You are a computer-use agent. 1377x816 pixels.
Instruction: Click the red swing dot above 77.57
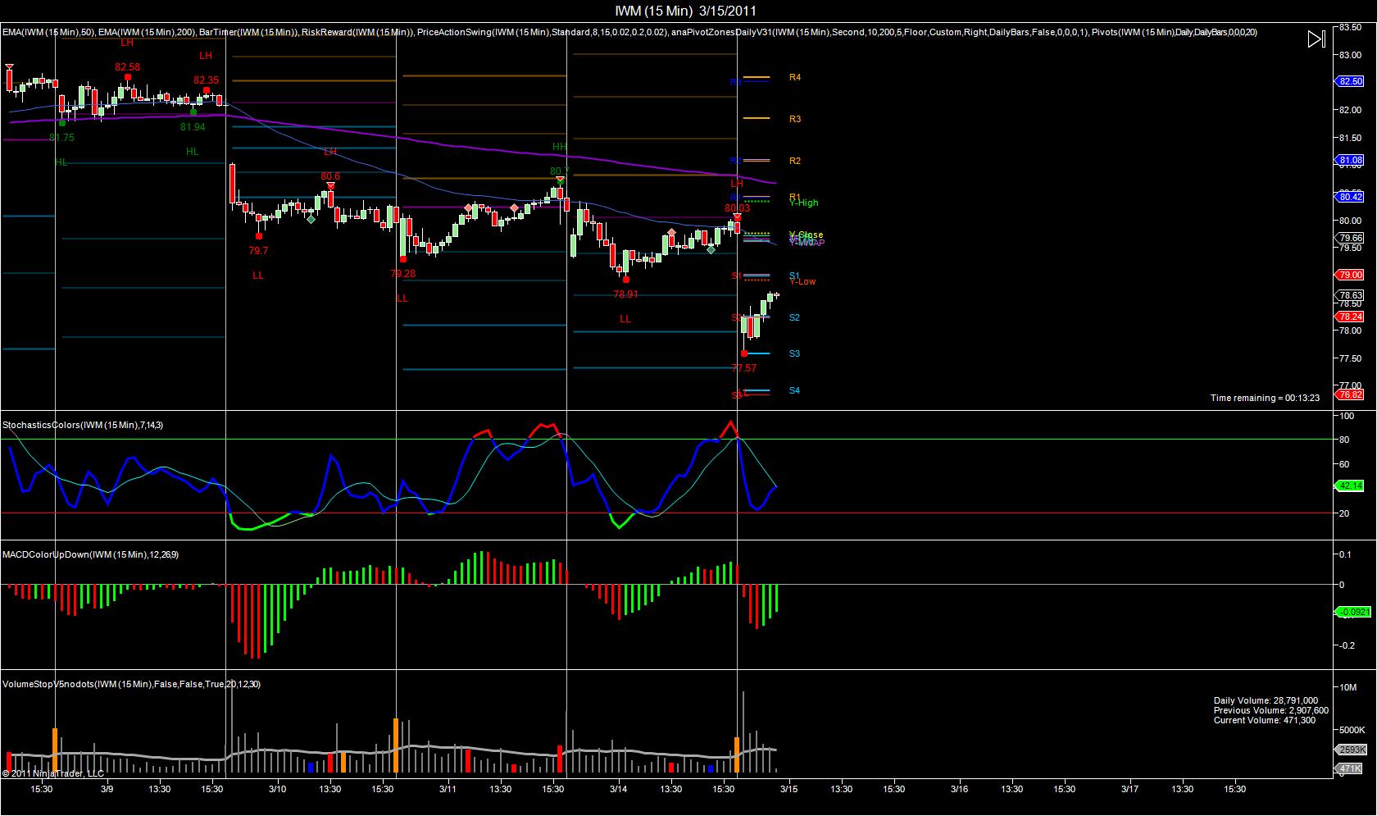pos(743,353)
